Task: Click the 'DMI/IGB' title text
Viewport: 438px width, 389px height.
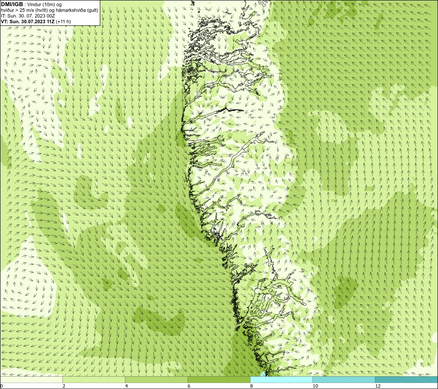Action: [12, 4]
